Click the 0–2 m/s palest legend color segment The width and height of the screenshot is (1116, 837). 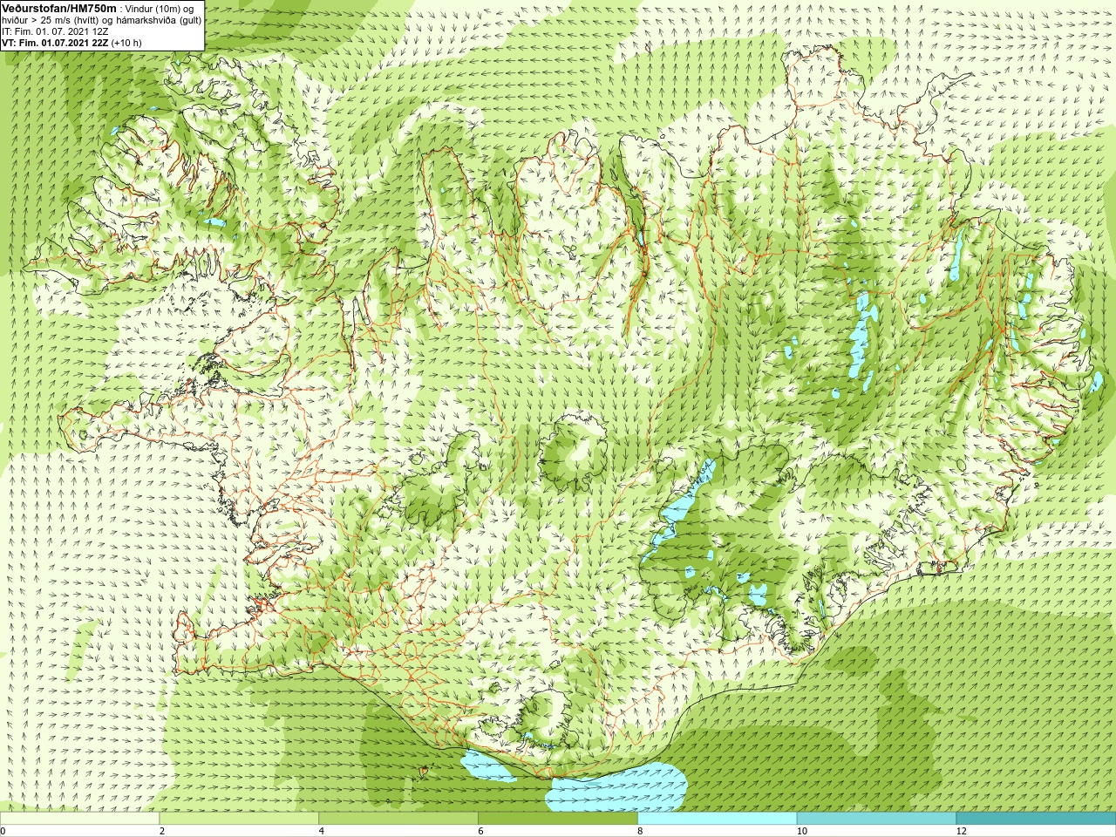(80, 819)
